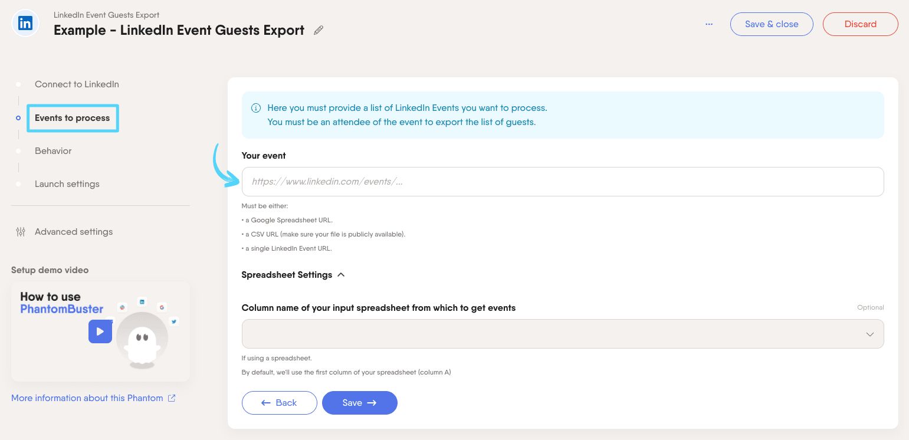Click the Save & close button

click(772, 24)
